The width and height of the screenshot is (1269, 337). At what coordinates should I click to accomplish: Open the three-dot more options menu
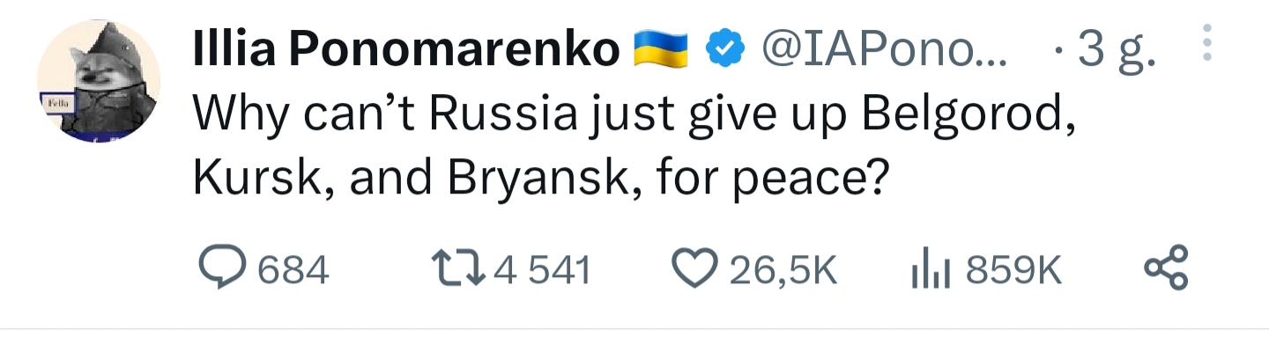coord(1207,42)
